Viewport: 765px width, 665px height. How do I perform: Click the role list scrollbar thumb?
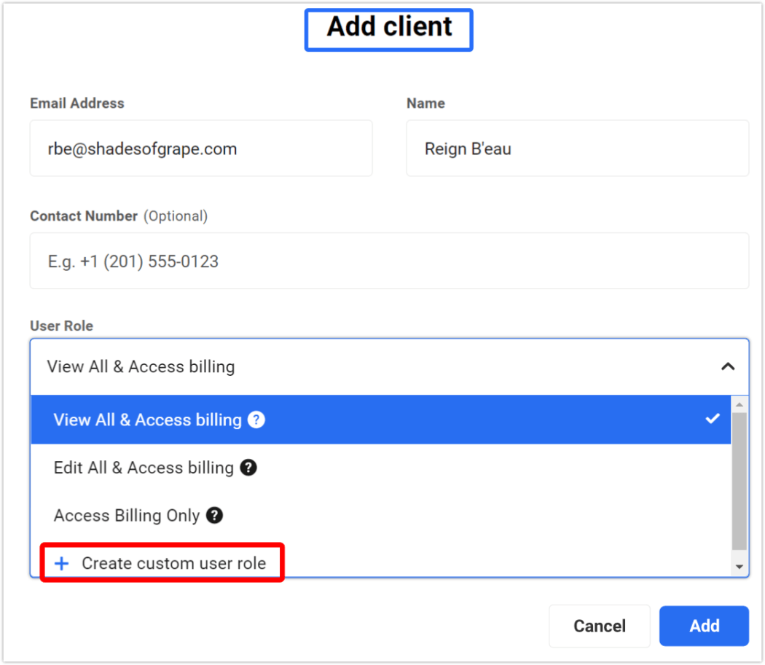coord(739,481)
